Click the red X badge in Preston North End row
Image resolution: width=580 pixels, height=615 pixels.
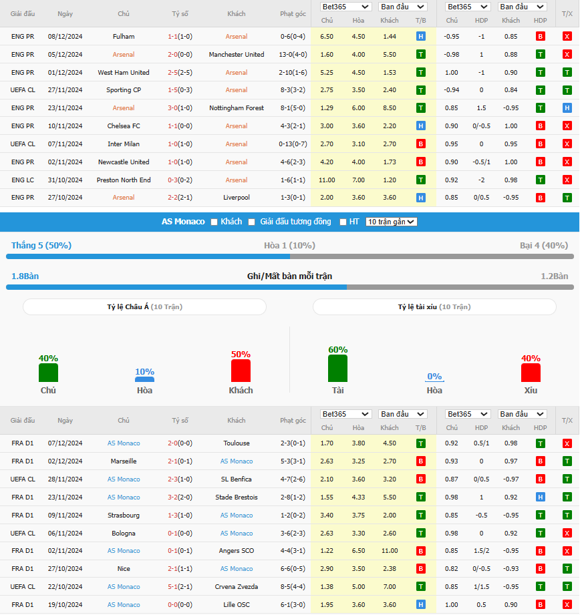pyautogui.click(x=567, y=180)
